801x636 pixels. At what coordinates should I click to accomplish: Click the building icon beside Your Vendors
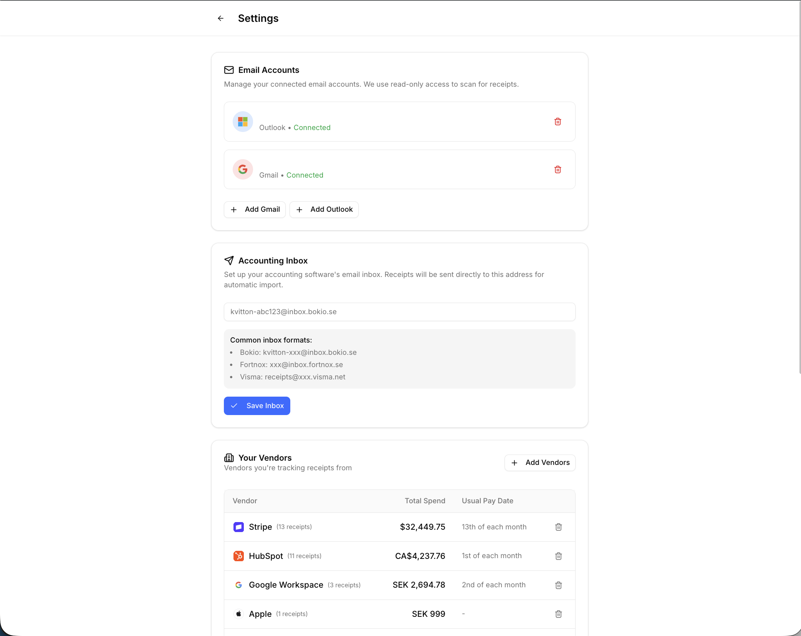(229, 457)
